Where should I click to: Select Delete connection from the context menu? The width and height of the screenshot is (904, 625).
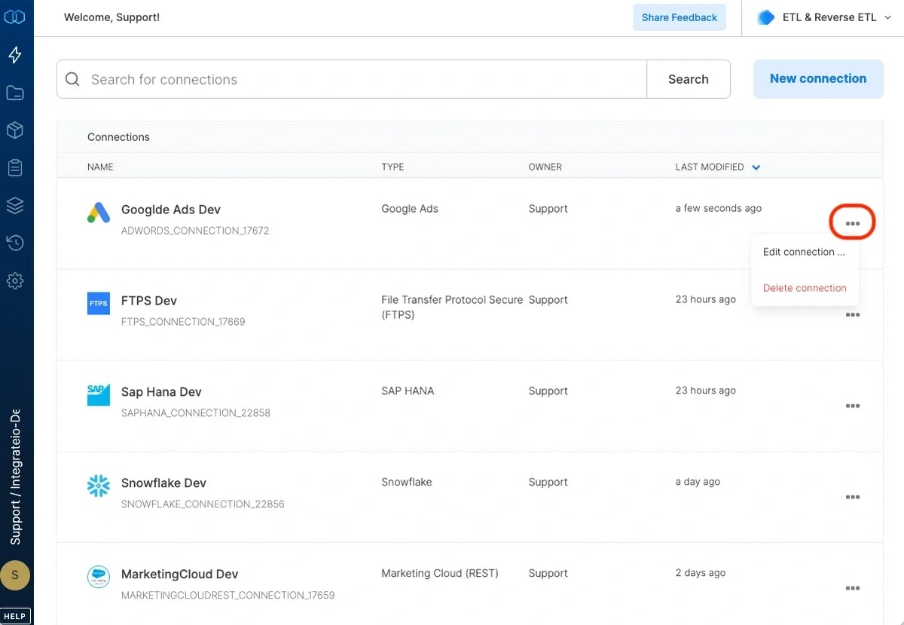click(805, 287)
